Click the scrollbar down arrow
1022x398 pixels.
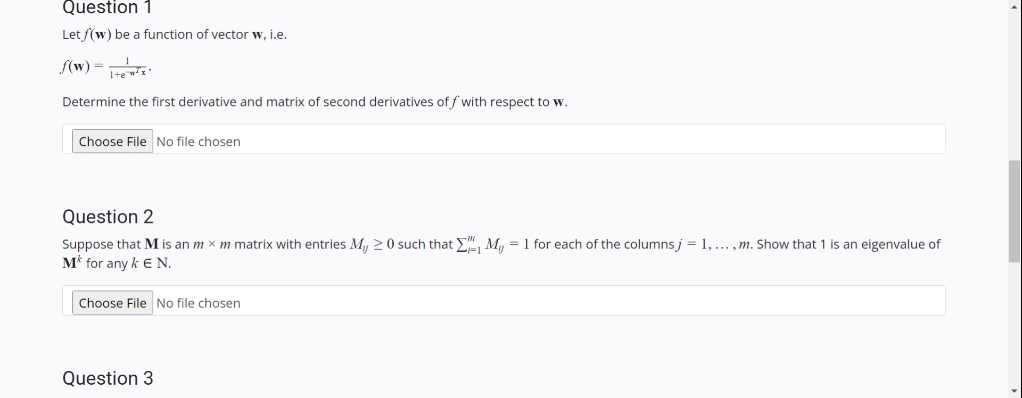pyautogui.click(x=1015, y=392)
